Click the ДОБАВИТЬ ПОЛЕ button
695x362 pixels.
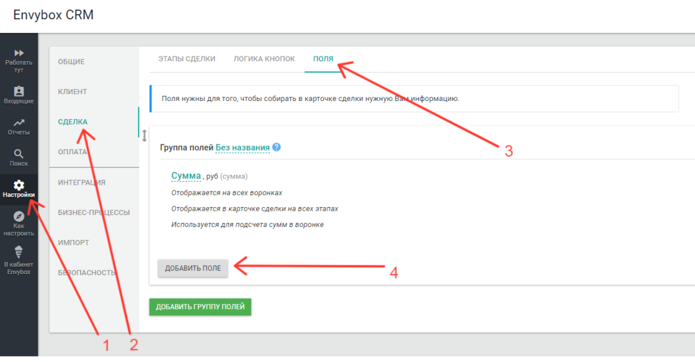click(192, 268)
